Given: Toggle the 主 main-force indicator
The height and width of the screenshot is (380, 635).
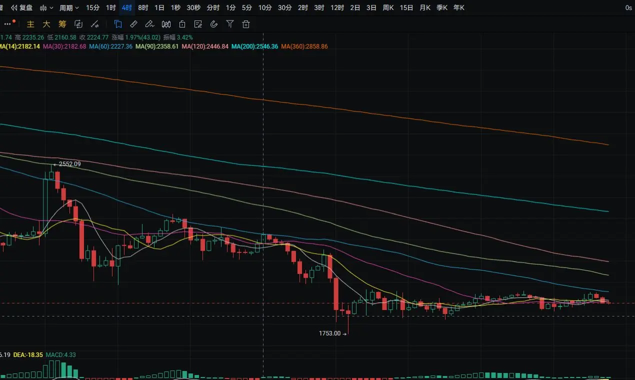Looking at the screenshot, I should coord(30,24).
